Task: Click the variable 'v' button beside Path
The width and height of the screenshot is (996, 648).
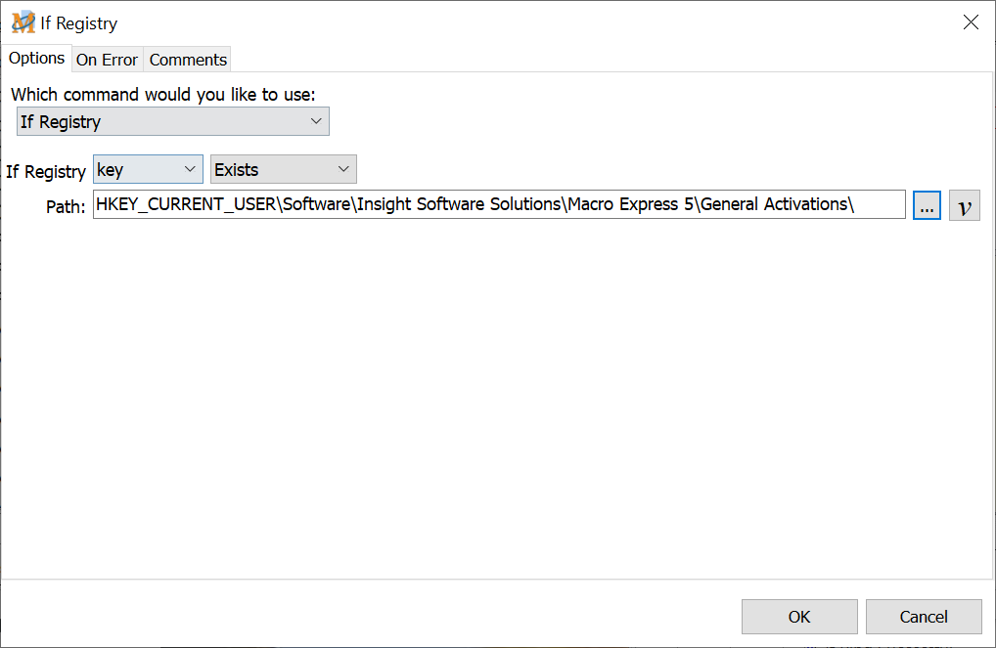Action: (x=965, y=206)
